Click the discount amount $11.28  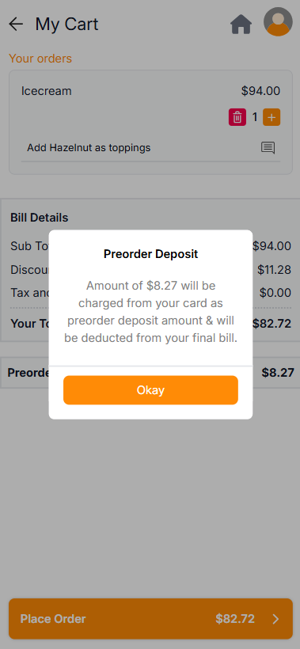275,270
